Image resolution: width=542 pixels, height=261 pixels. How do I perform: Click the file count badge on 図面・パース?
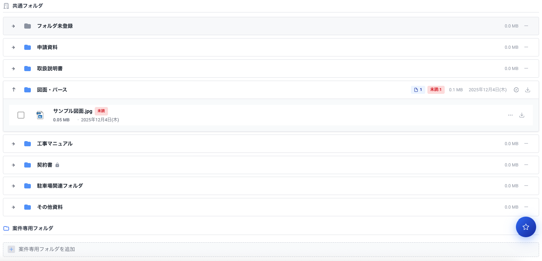pos(418,90)
